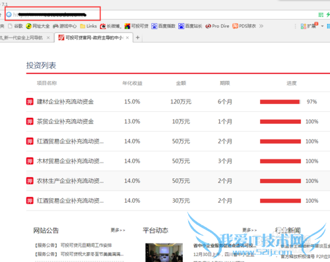
Task: Click the 97% progress bar for 建材企业
Action: click(x=280, y=102)
